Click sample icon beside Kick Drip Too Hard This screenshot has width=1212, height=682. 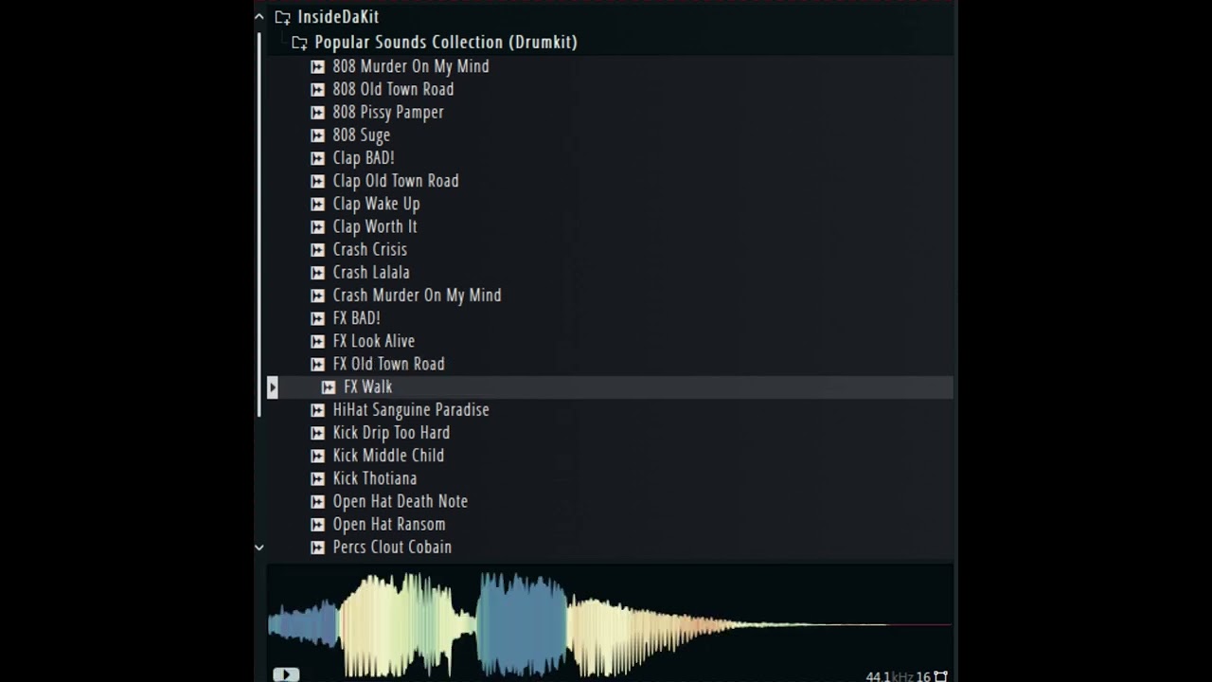[318, 433]
